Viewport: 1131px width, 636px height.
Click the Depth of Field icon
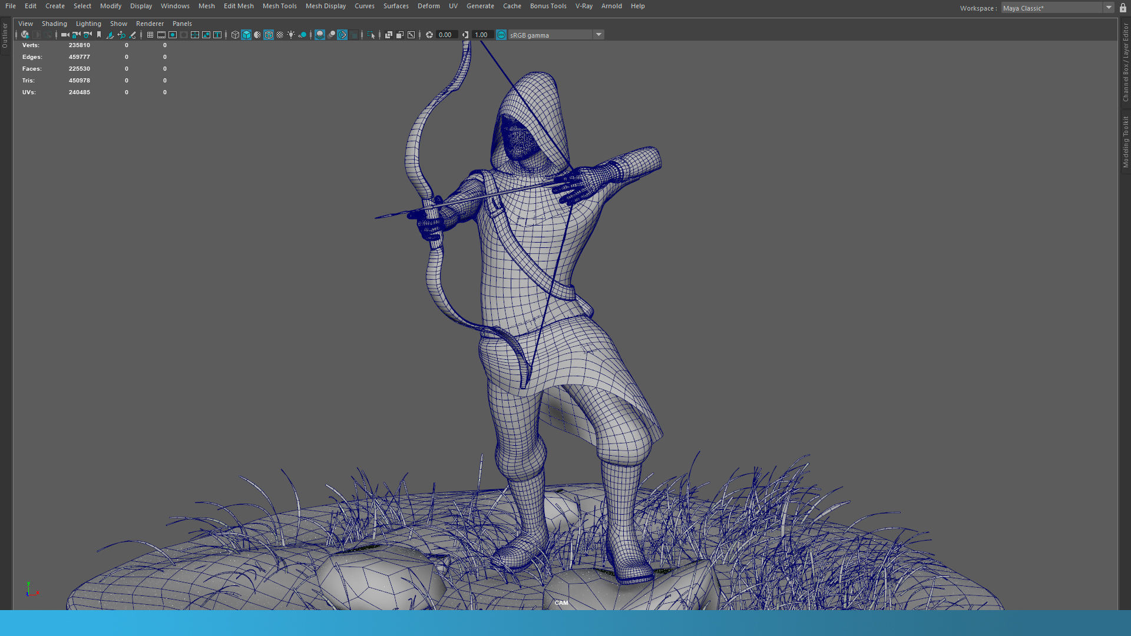pyautogui.click(x=353, y=35)
